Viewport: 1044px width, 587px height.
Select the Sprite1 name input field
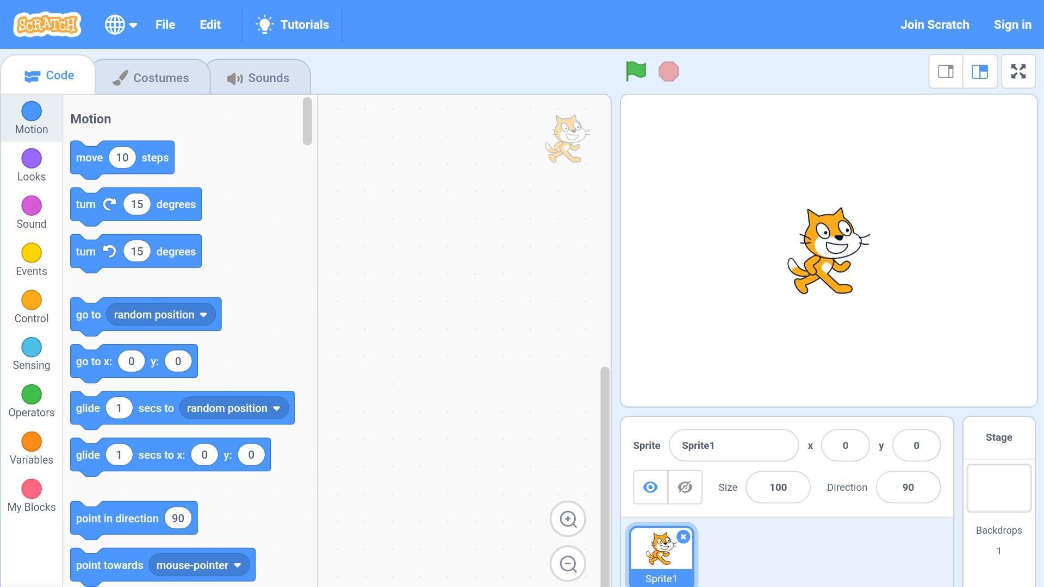tap(733, 445)
